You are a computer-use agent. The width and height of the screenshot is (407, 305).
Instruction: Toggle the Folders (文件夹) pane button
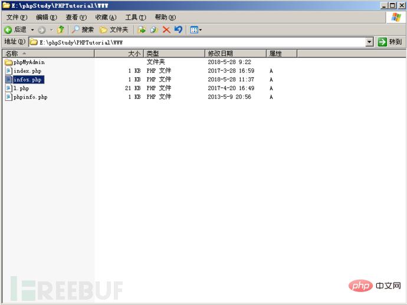point(114,29)
